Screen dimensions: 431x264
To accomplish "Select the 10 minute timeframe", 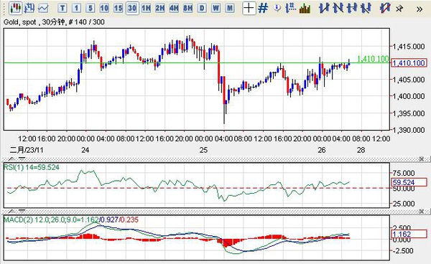I will (x=104, y=8).
